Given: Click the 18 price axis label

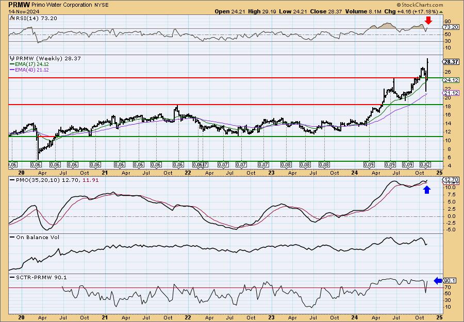Looking at the screenshot, I should pos(448,107).
